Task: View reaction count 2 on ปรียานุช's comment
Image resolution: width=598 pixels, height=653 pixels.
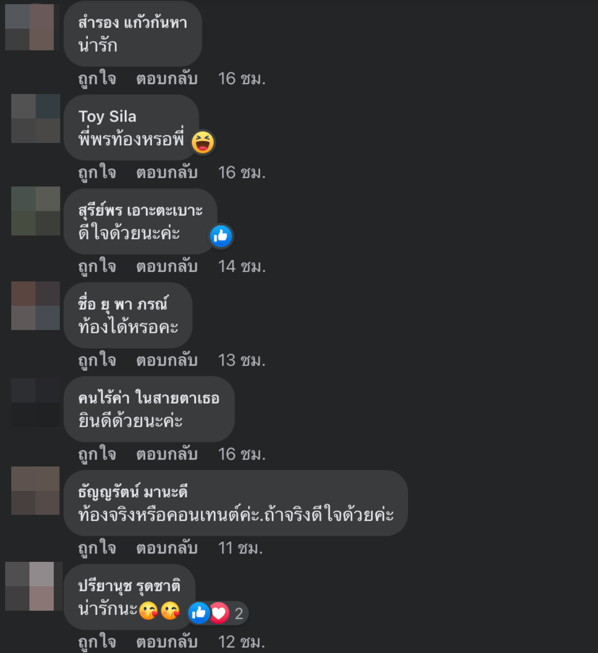Action: [x=239, y=613]
